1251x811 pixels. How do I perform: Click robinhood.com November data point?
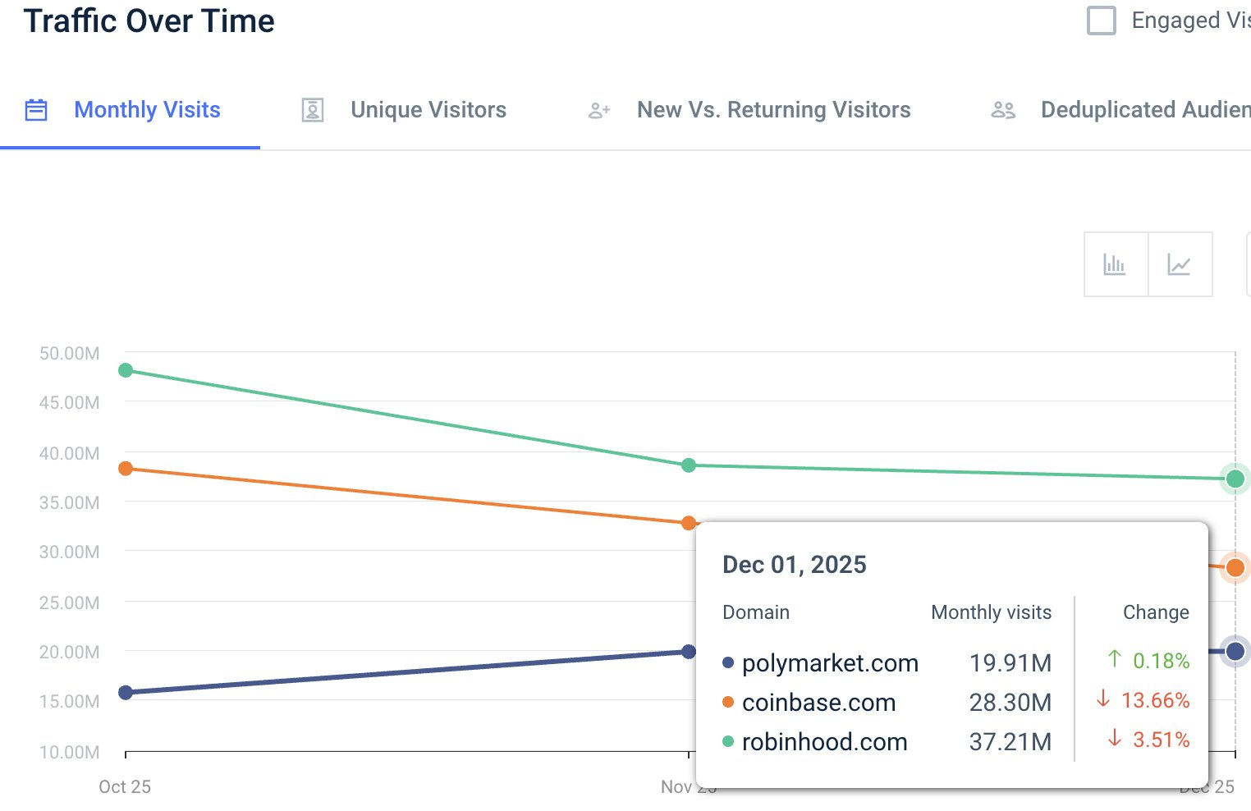pyautogui.click(x=689, y=465)
